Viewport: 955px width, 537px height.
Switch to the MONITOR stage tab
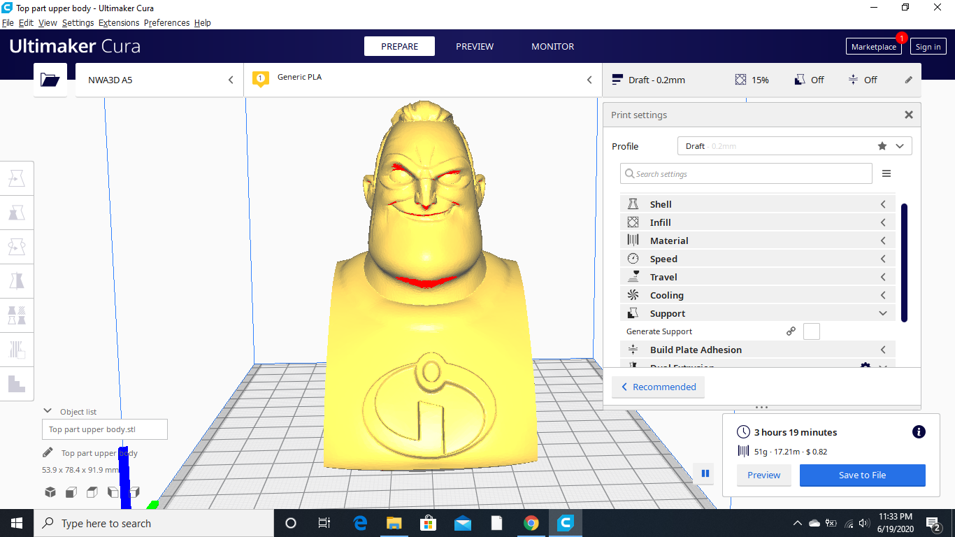coord(552,46)
